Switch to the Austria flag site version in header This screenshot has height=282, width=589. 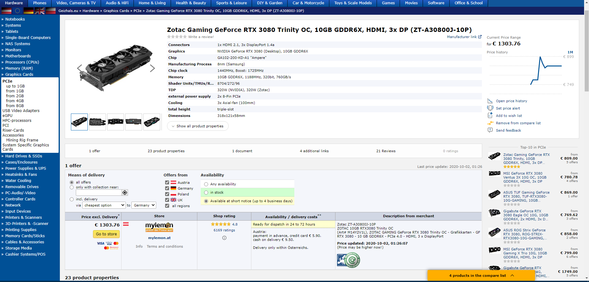point(6,11)
